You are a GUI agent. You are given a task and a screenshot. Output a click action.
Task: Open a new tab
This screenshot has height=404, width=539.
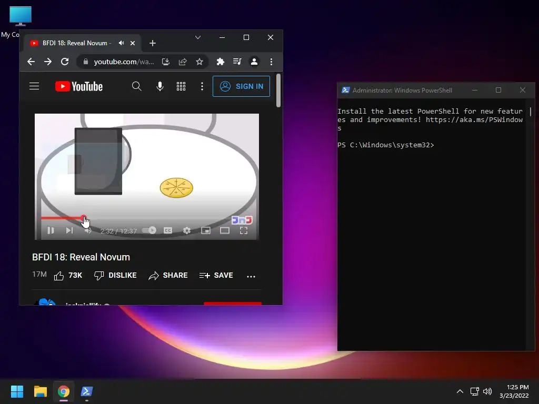tap(153, 43)
